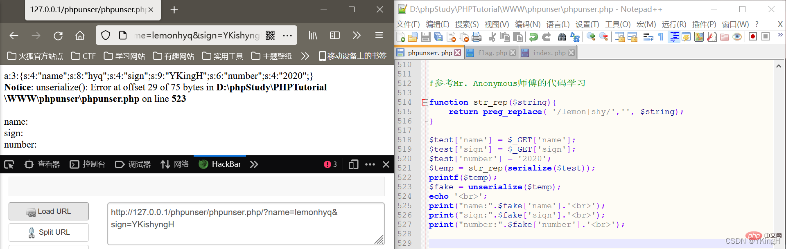
Task: Show more developer tools tabs chevron
Action: click(x=254, y=164)
